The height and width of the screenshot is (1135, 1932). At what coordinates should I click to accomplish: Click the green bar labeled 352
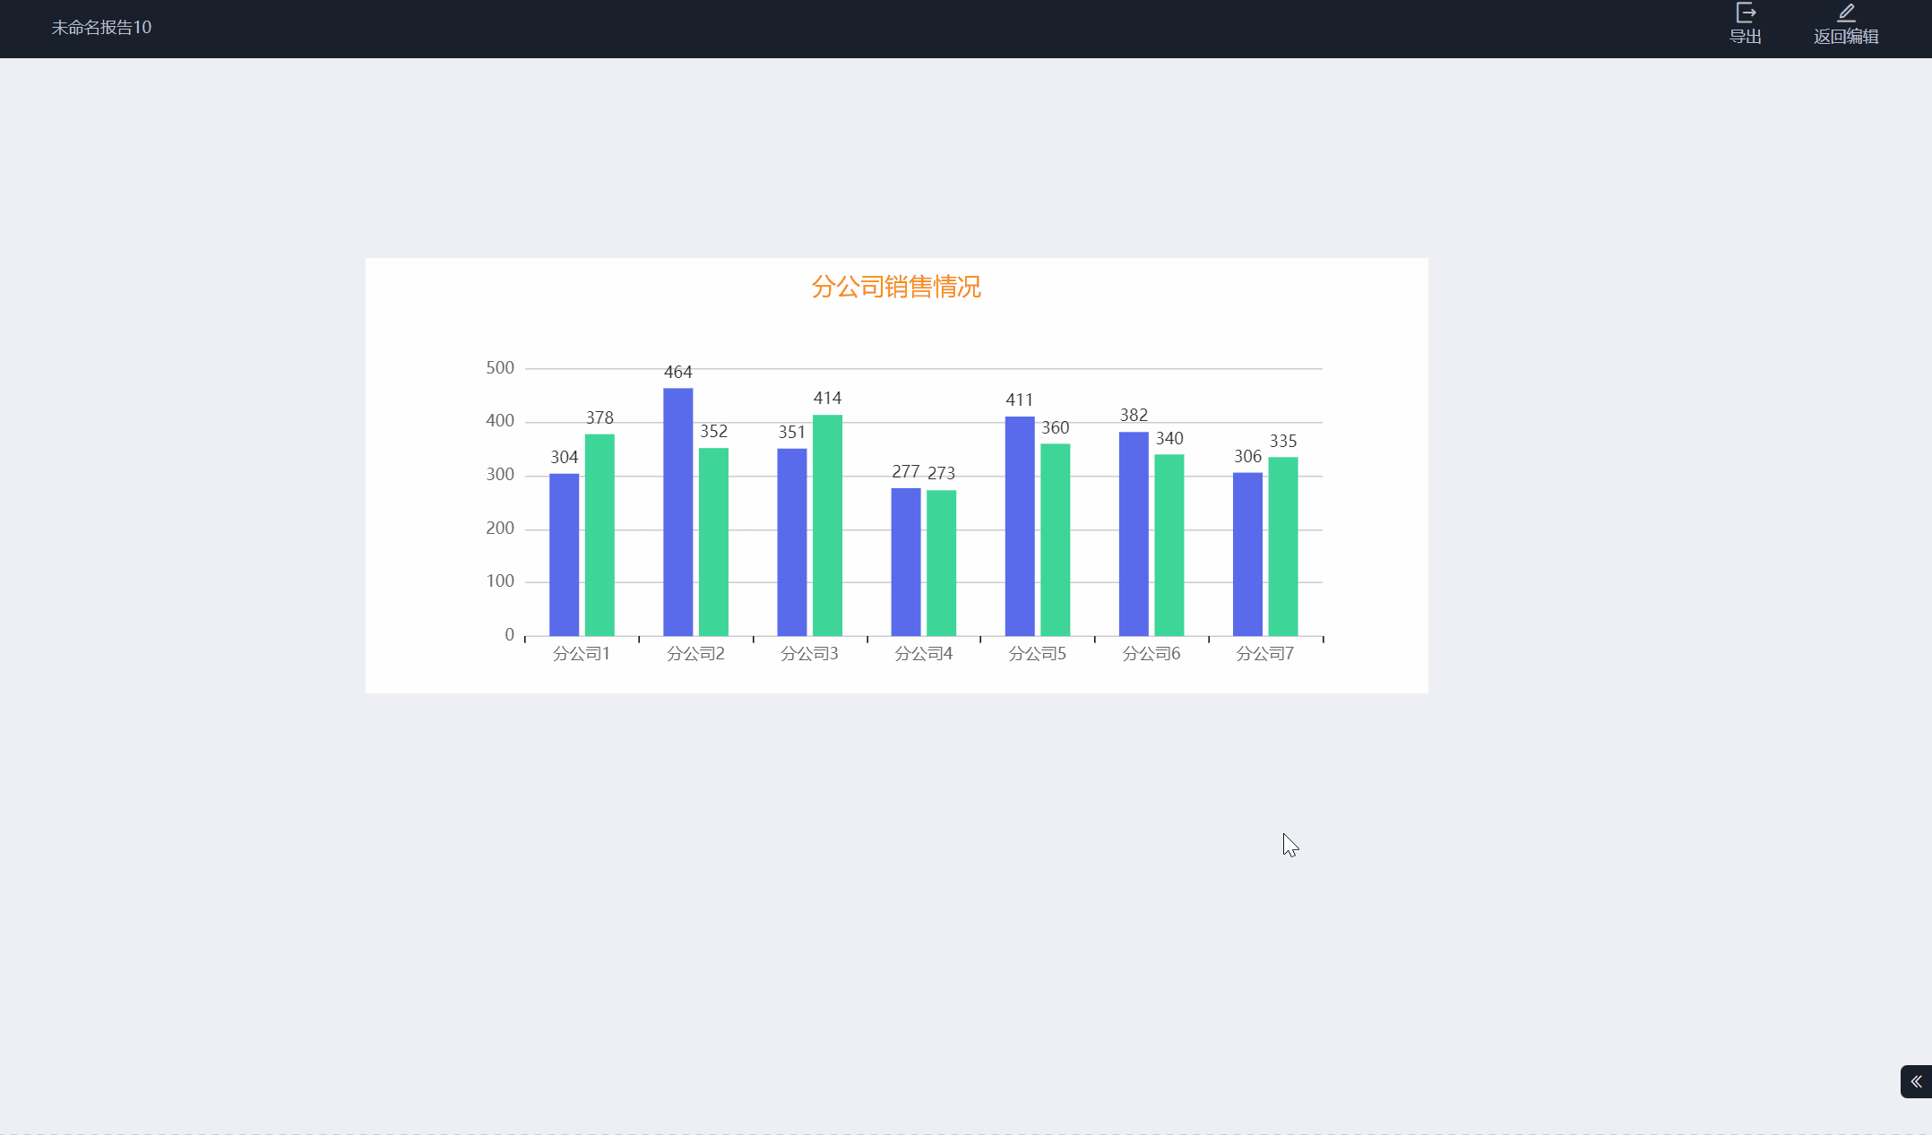(x=713, y=542)
